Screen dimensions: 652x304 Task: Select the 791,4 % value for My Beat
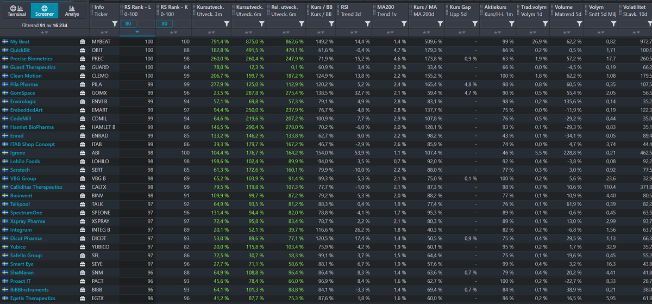(x=220, y=41)
